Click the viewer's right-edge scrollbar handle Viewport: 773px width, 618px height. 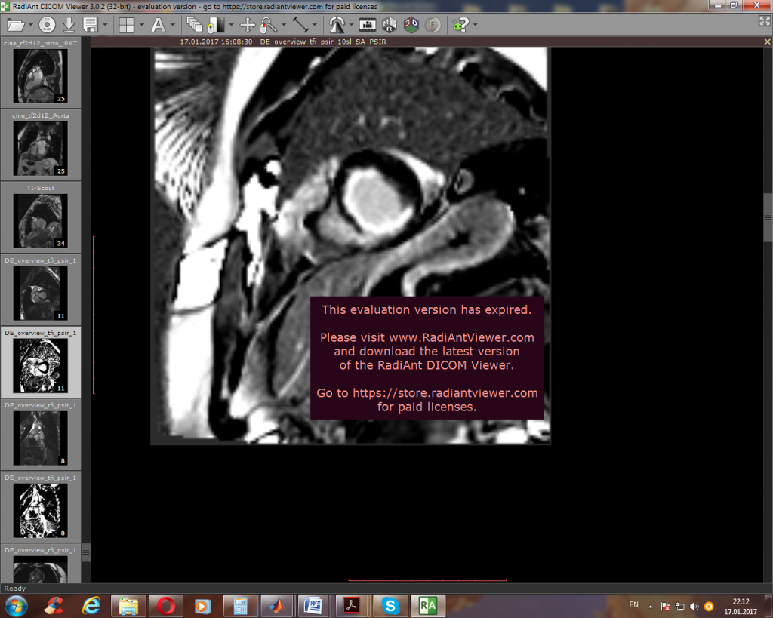click(768, 217)
